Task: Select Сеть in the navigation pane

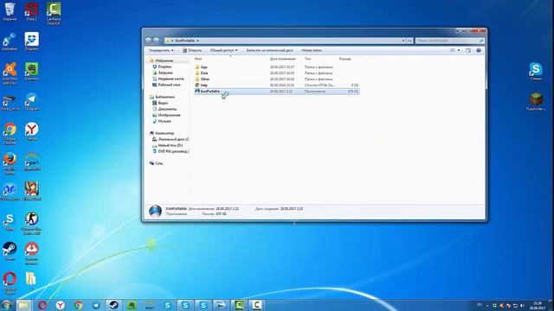Action: pos(159,163)
